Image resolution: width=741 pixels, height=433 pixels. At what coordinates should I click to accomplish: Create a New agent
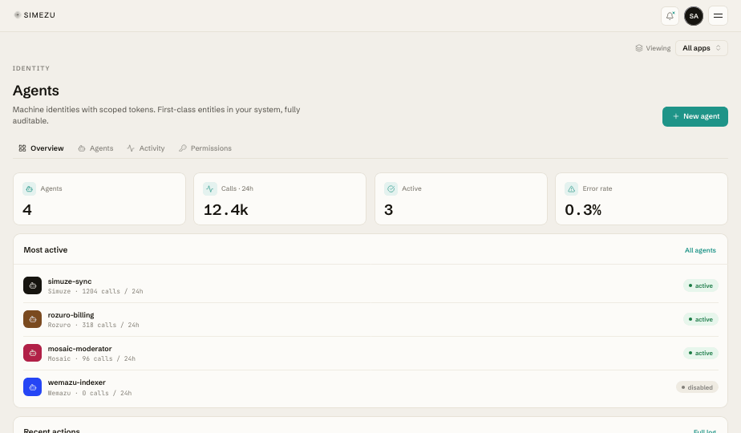pyautogui.click(x=694, y=116)
